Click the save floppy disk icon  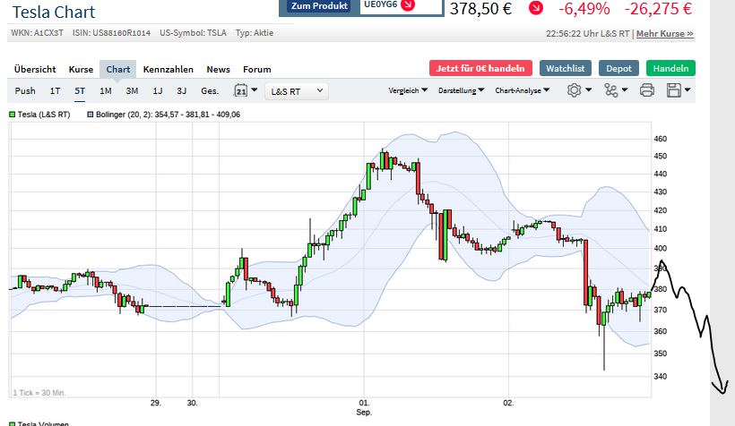click(673, 89)
